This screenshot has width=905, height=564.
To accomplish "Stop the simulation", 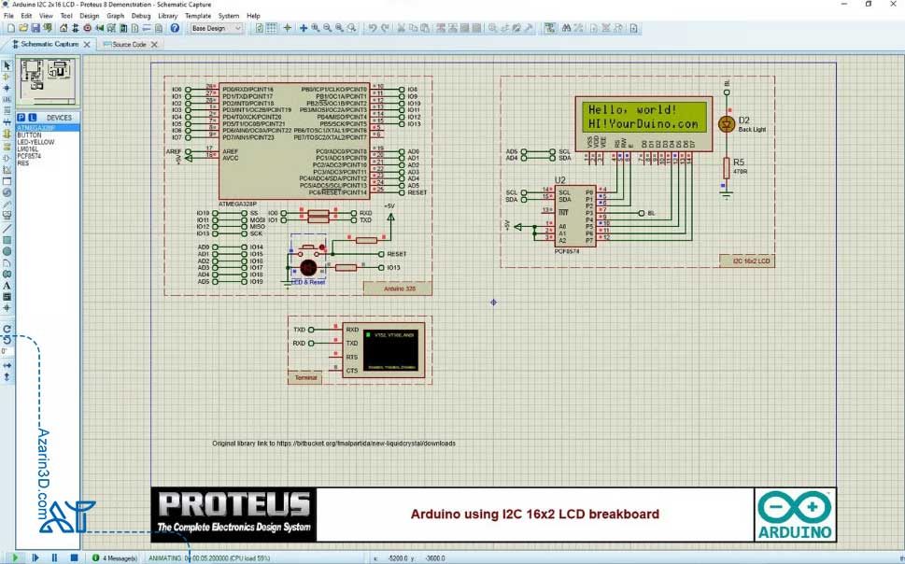I will [74, 557].
